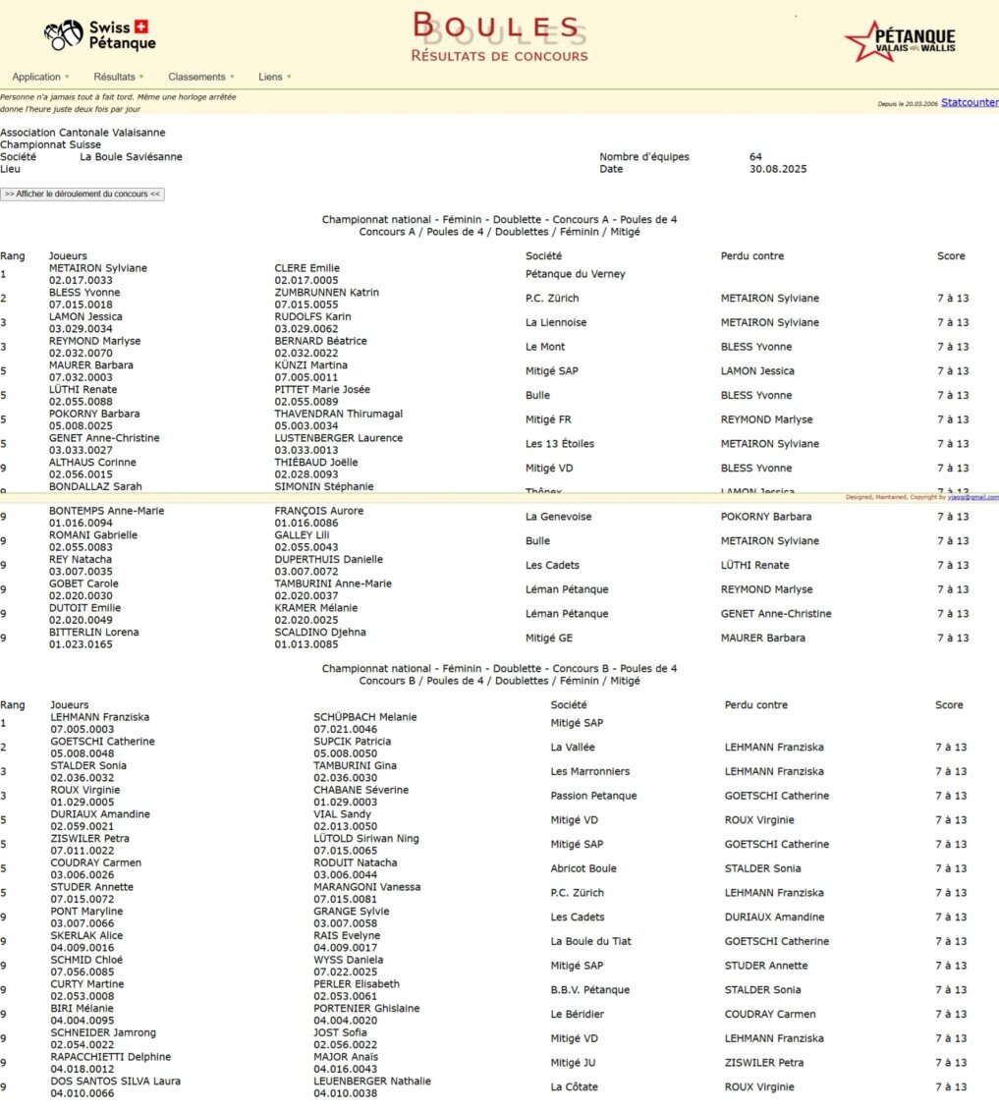Screen dimensions: 999x1111
Task: Click player "SCHÜPBACH Melanie"
Action: (x=365, y=717)
